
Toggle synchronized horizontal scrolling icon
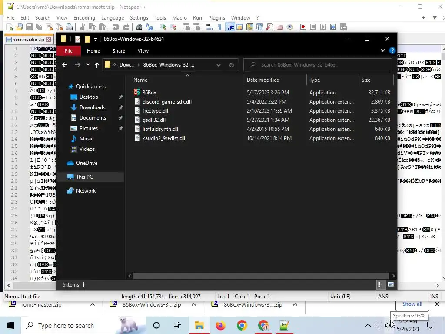196,27
